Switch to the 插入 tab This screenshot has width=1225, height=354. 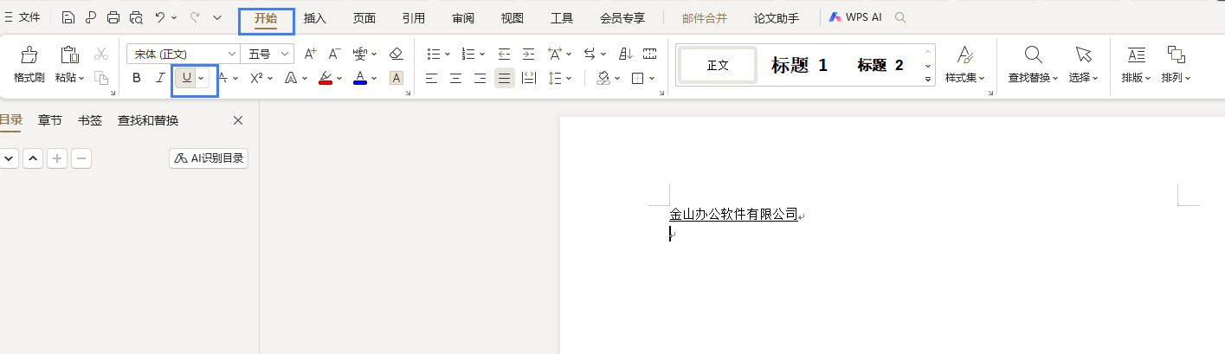click(315, 18)
